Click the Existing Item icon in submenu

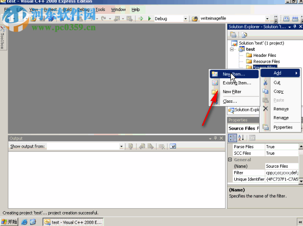tap(215, 83)
